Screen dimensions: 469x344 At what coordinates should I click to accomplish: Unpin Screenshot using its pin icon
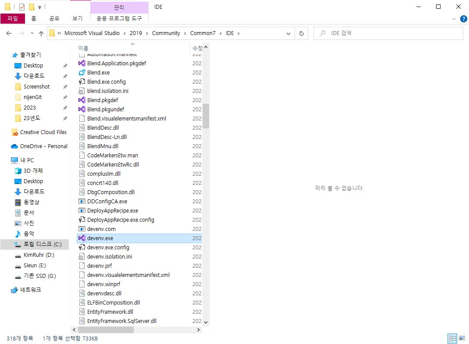(x=65, y=87)
